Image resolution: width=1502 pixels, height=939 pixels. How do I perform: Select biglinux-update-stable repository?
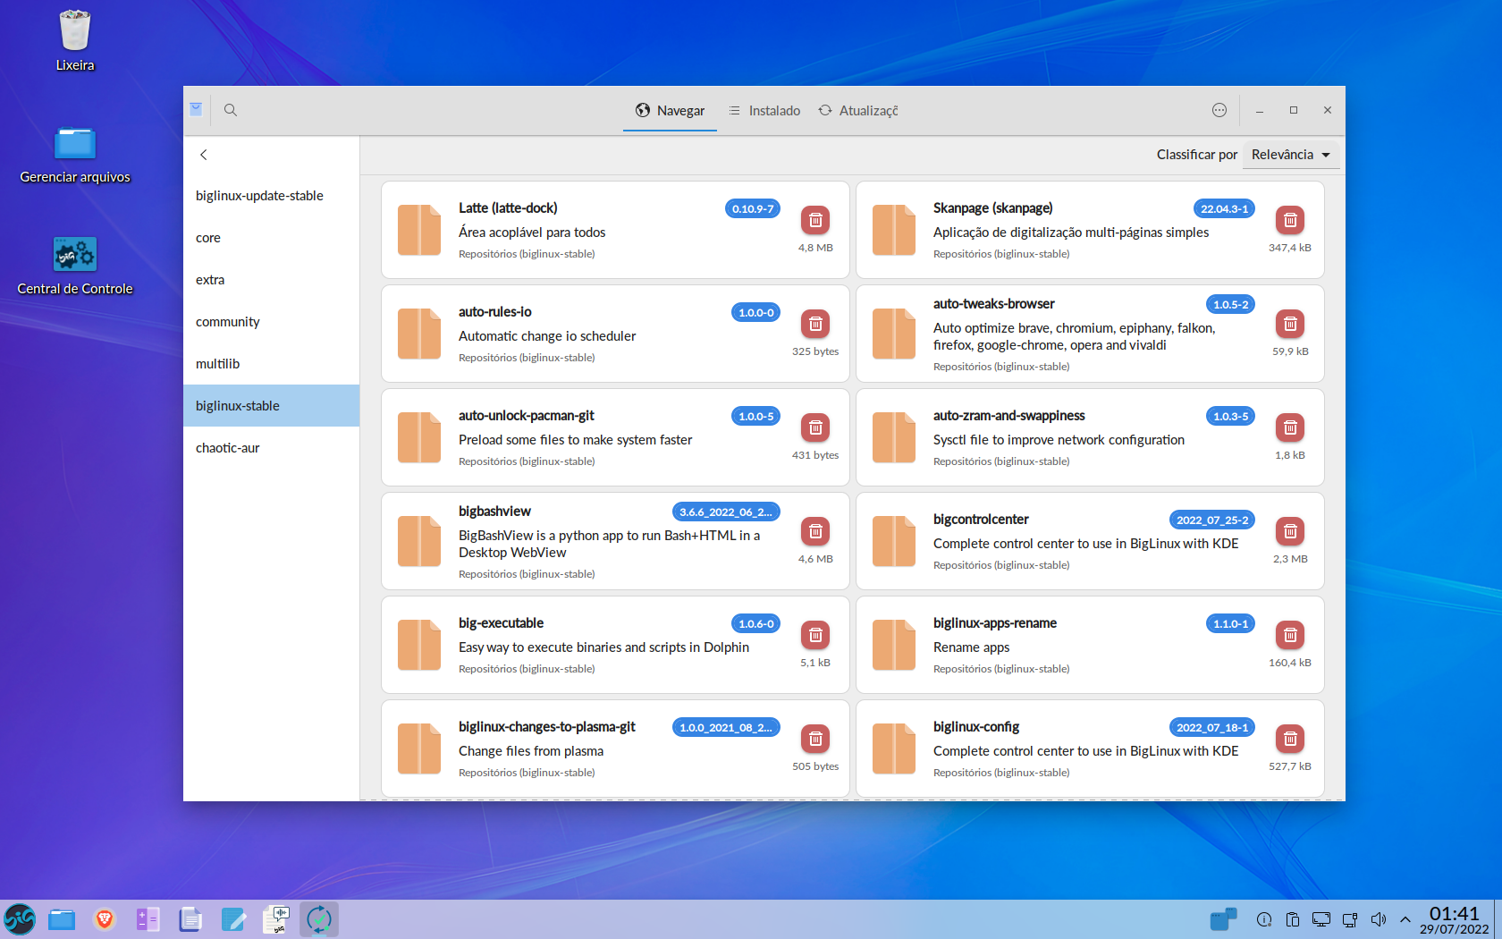pyautogui.click(x=272, y=196)
